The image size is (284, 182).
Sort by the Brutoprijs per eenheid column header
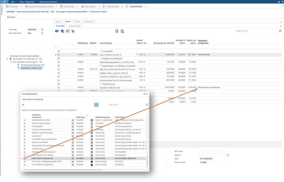pos(164,43)
